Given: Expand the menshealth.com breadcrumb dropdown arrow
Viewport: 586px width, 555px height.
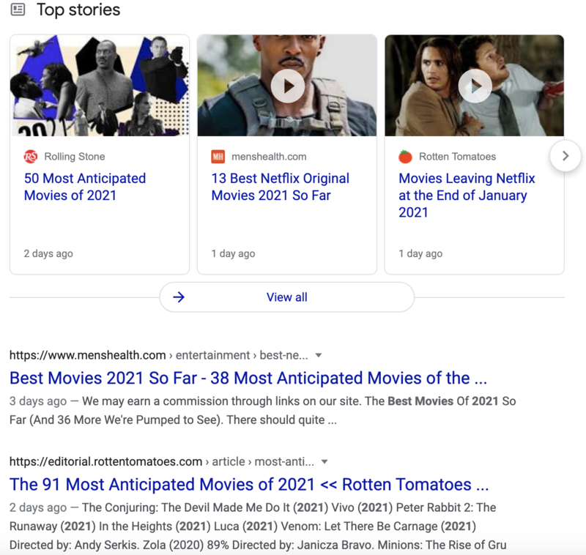Looking at the screenshot, I should click(318, 354).
